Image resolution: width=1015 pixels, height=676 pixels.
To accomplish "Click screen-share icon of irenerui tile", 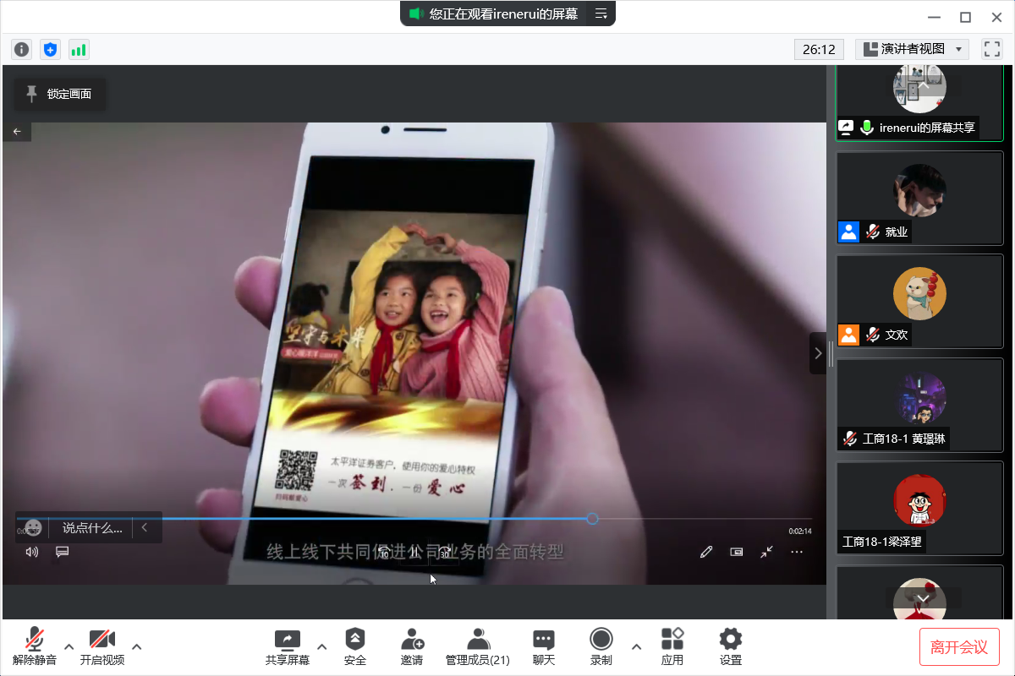I will point(847,128).
